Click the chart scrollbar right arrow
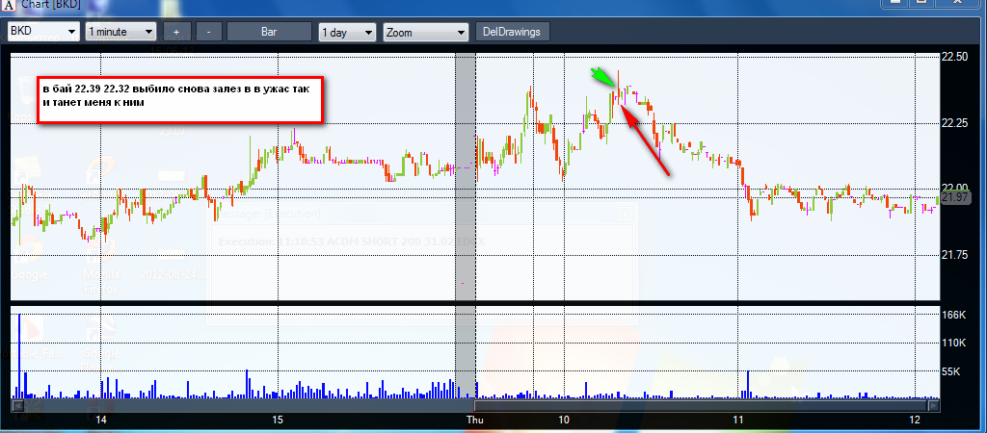Viewport: 987px width, 433px height. tap(933, 405)
